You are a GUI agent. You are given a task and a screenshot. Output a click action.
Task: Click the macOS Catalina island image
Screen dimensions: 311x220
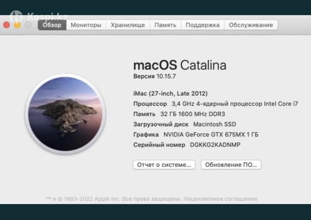65,114
